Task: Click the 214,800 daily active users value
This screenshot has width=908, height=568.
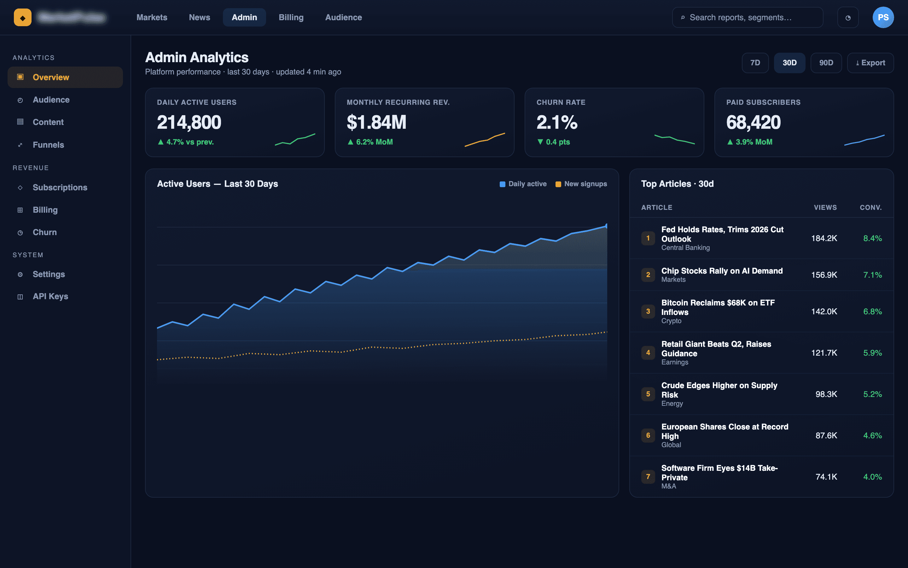Action: point(189,122)
